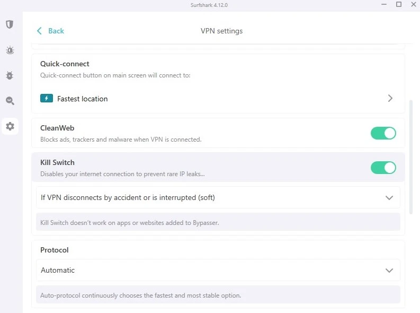Disable the CleanWeb toggle
The height and width of the screenshot is (313, 420).
point(383,133)
